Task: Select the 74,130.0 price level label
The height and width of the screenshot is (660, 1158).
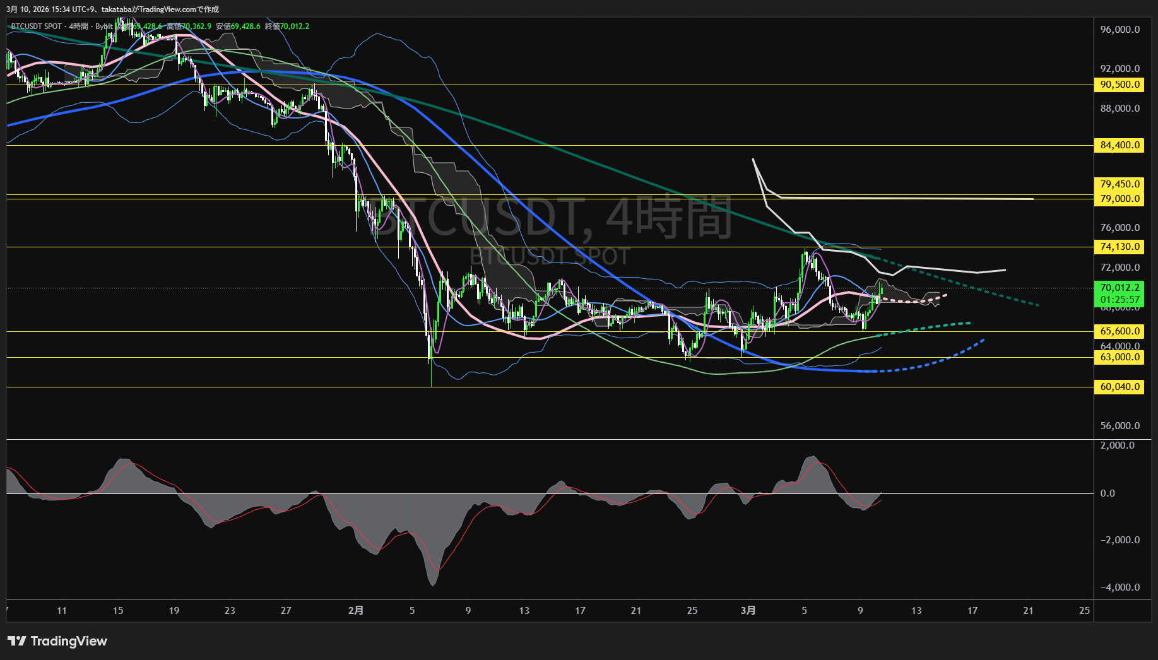Action: click(1119, 247)
